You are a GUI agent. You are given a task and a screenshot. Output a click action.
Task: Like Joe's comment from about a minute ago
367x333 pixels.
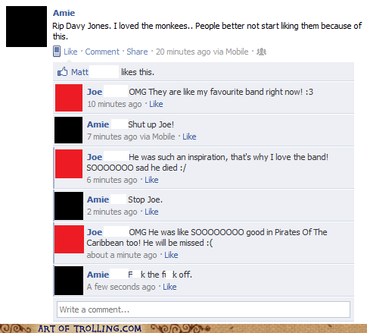[171, 255]
